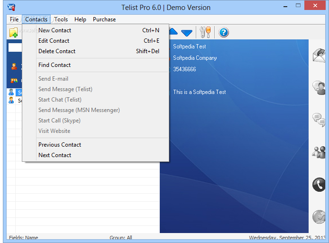Click the New Contact folder toolbar icon
The width and height of the screenshot is (329, 243).
14,33
